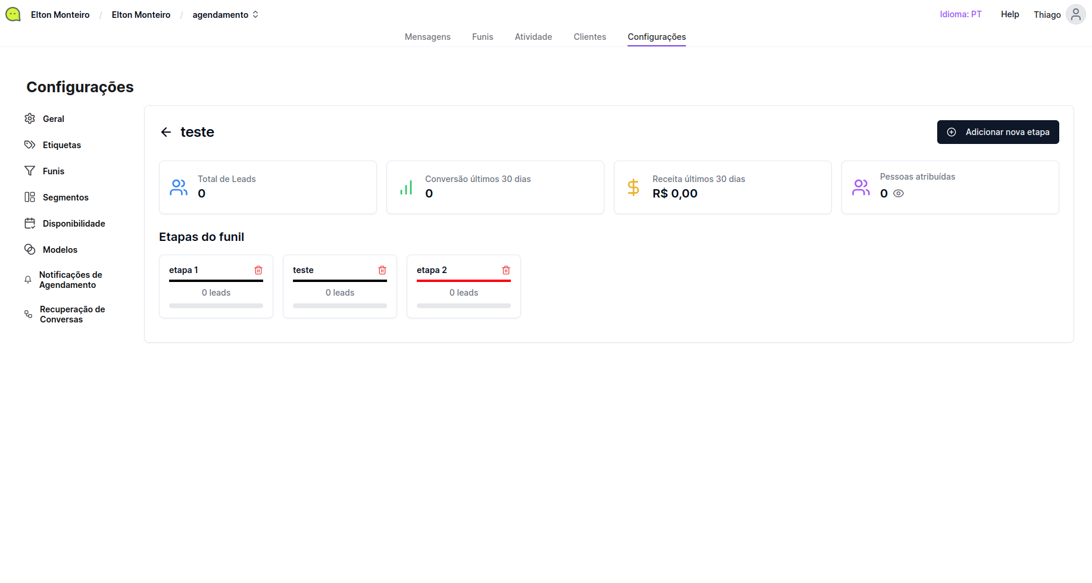Open Recuperação de Conversas settings
1092x583 pixels.
tap(72, 314)
